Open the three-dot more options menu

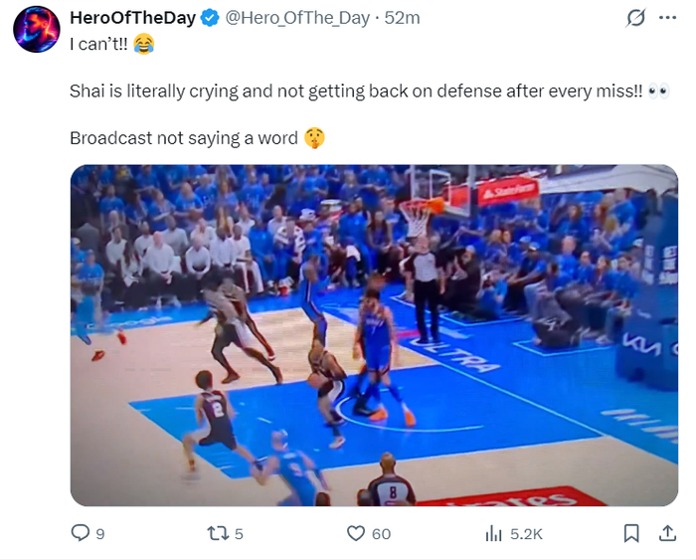[667, 18]
